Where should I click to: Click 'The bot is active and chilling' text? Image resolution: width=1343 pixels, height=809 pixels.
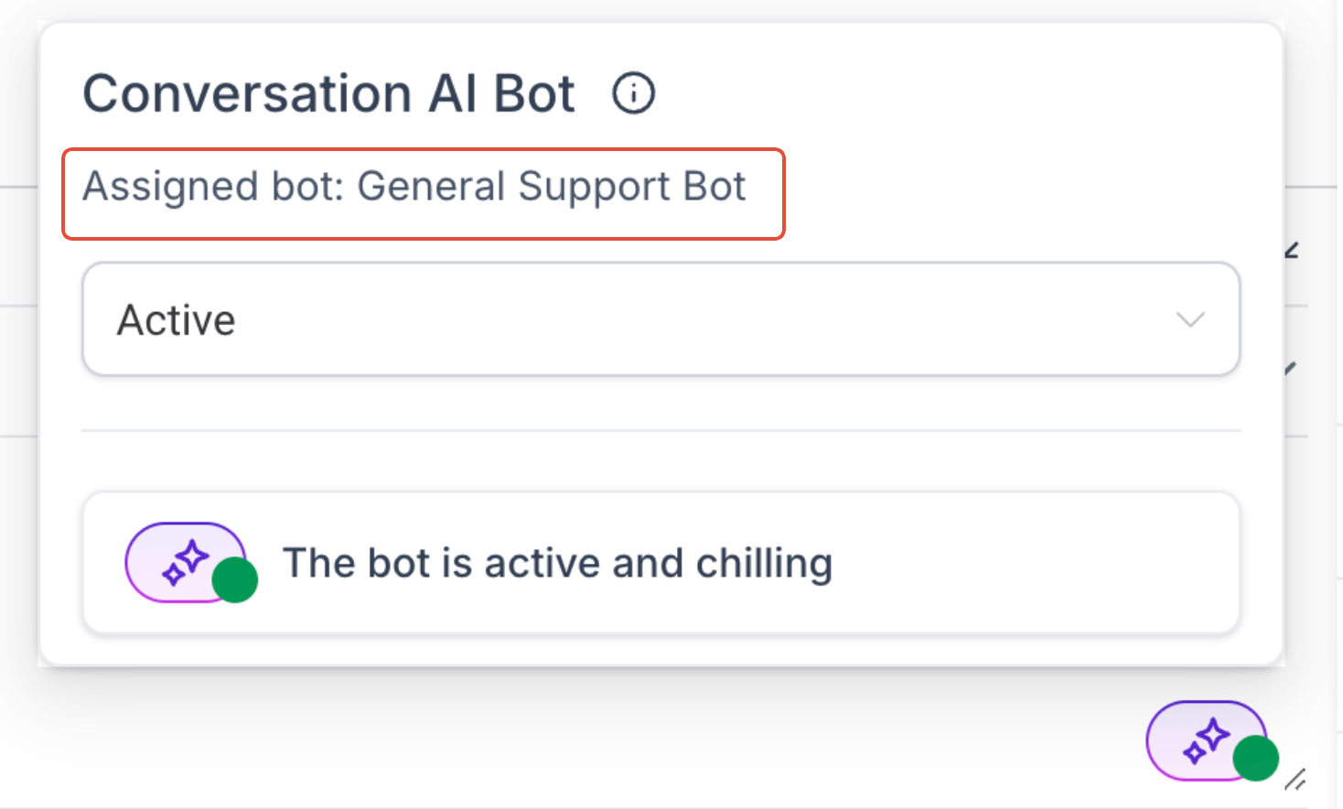558,564
